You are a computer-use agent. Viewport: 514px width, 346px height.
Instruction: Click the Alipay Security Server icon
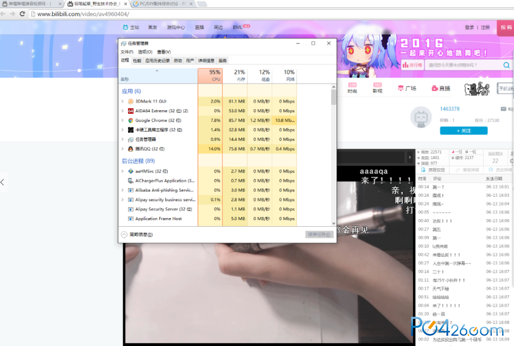click(x=130, y=209)
